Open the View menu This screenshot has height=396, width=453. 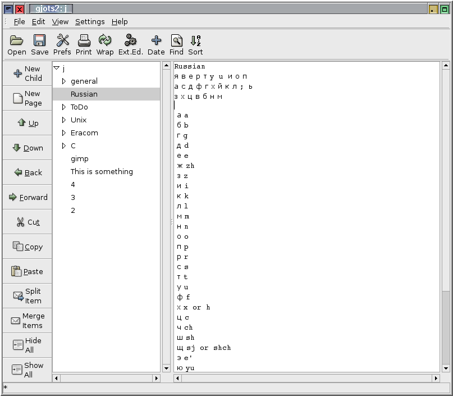[x=60, y=21]
